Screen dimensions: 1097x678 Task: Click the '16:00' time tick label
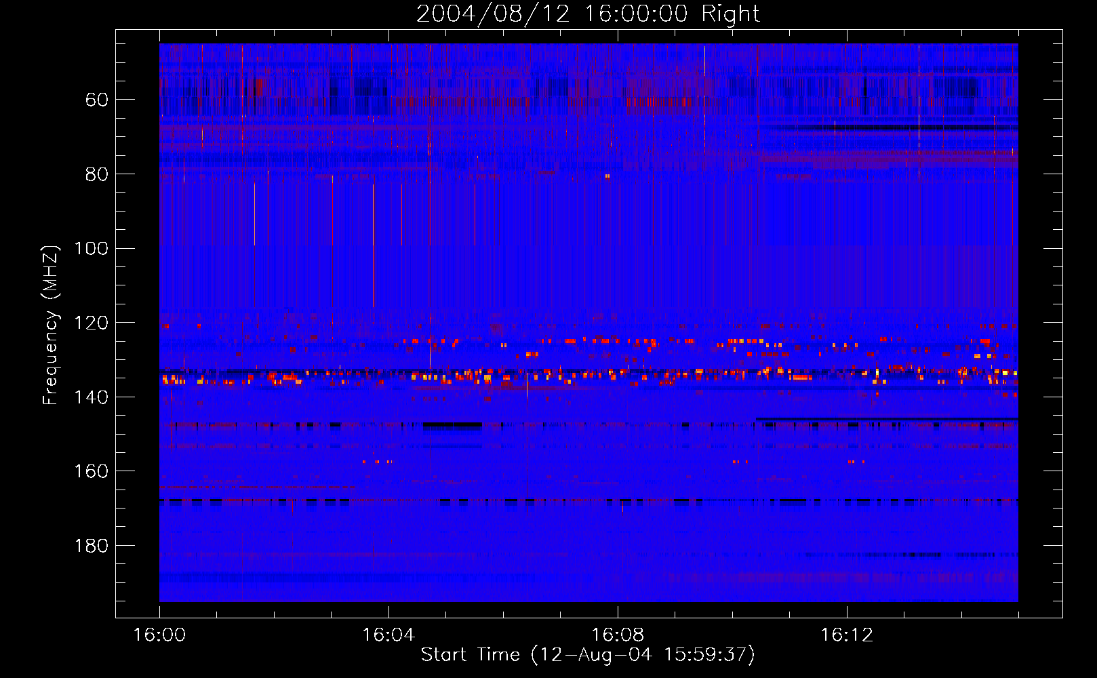[x=159, y=635]
